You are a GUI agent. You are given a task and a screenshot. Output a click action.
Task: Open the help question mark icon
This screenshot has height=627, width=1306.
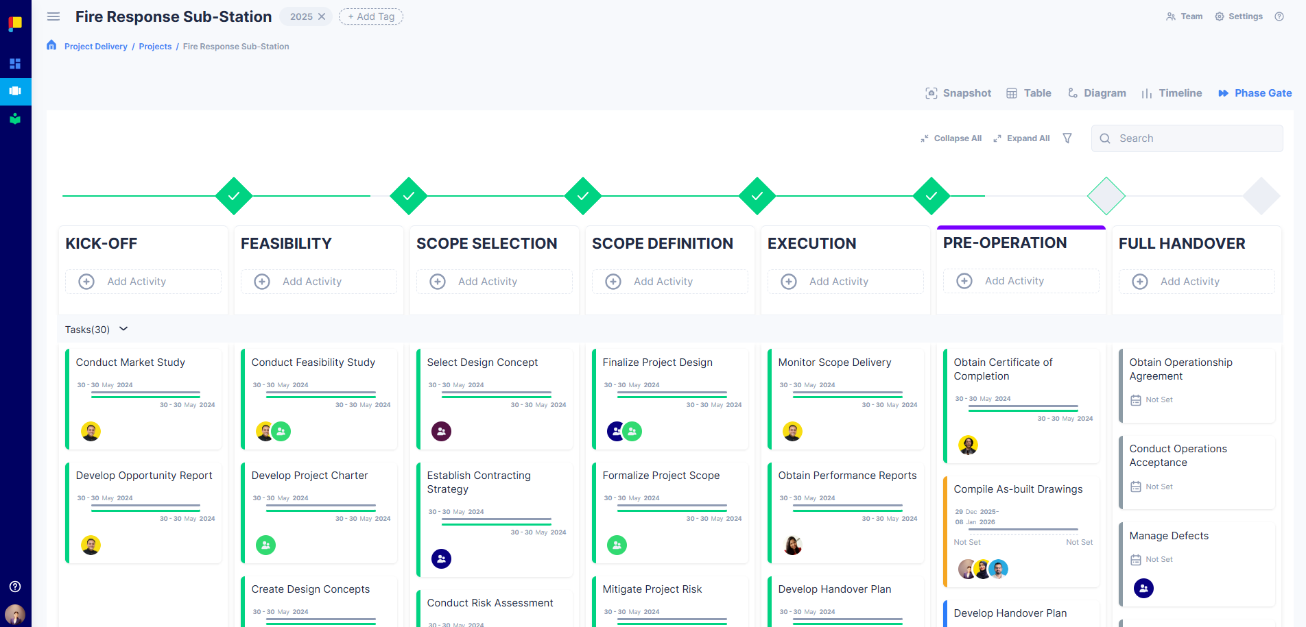click(x=1279, y=16)
